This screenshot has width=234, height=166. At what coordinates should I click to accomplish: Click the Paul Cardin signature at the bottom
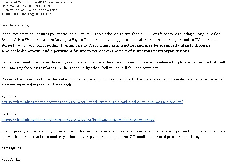11,159
